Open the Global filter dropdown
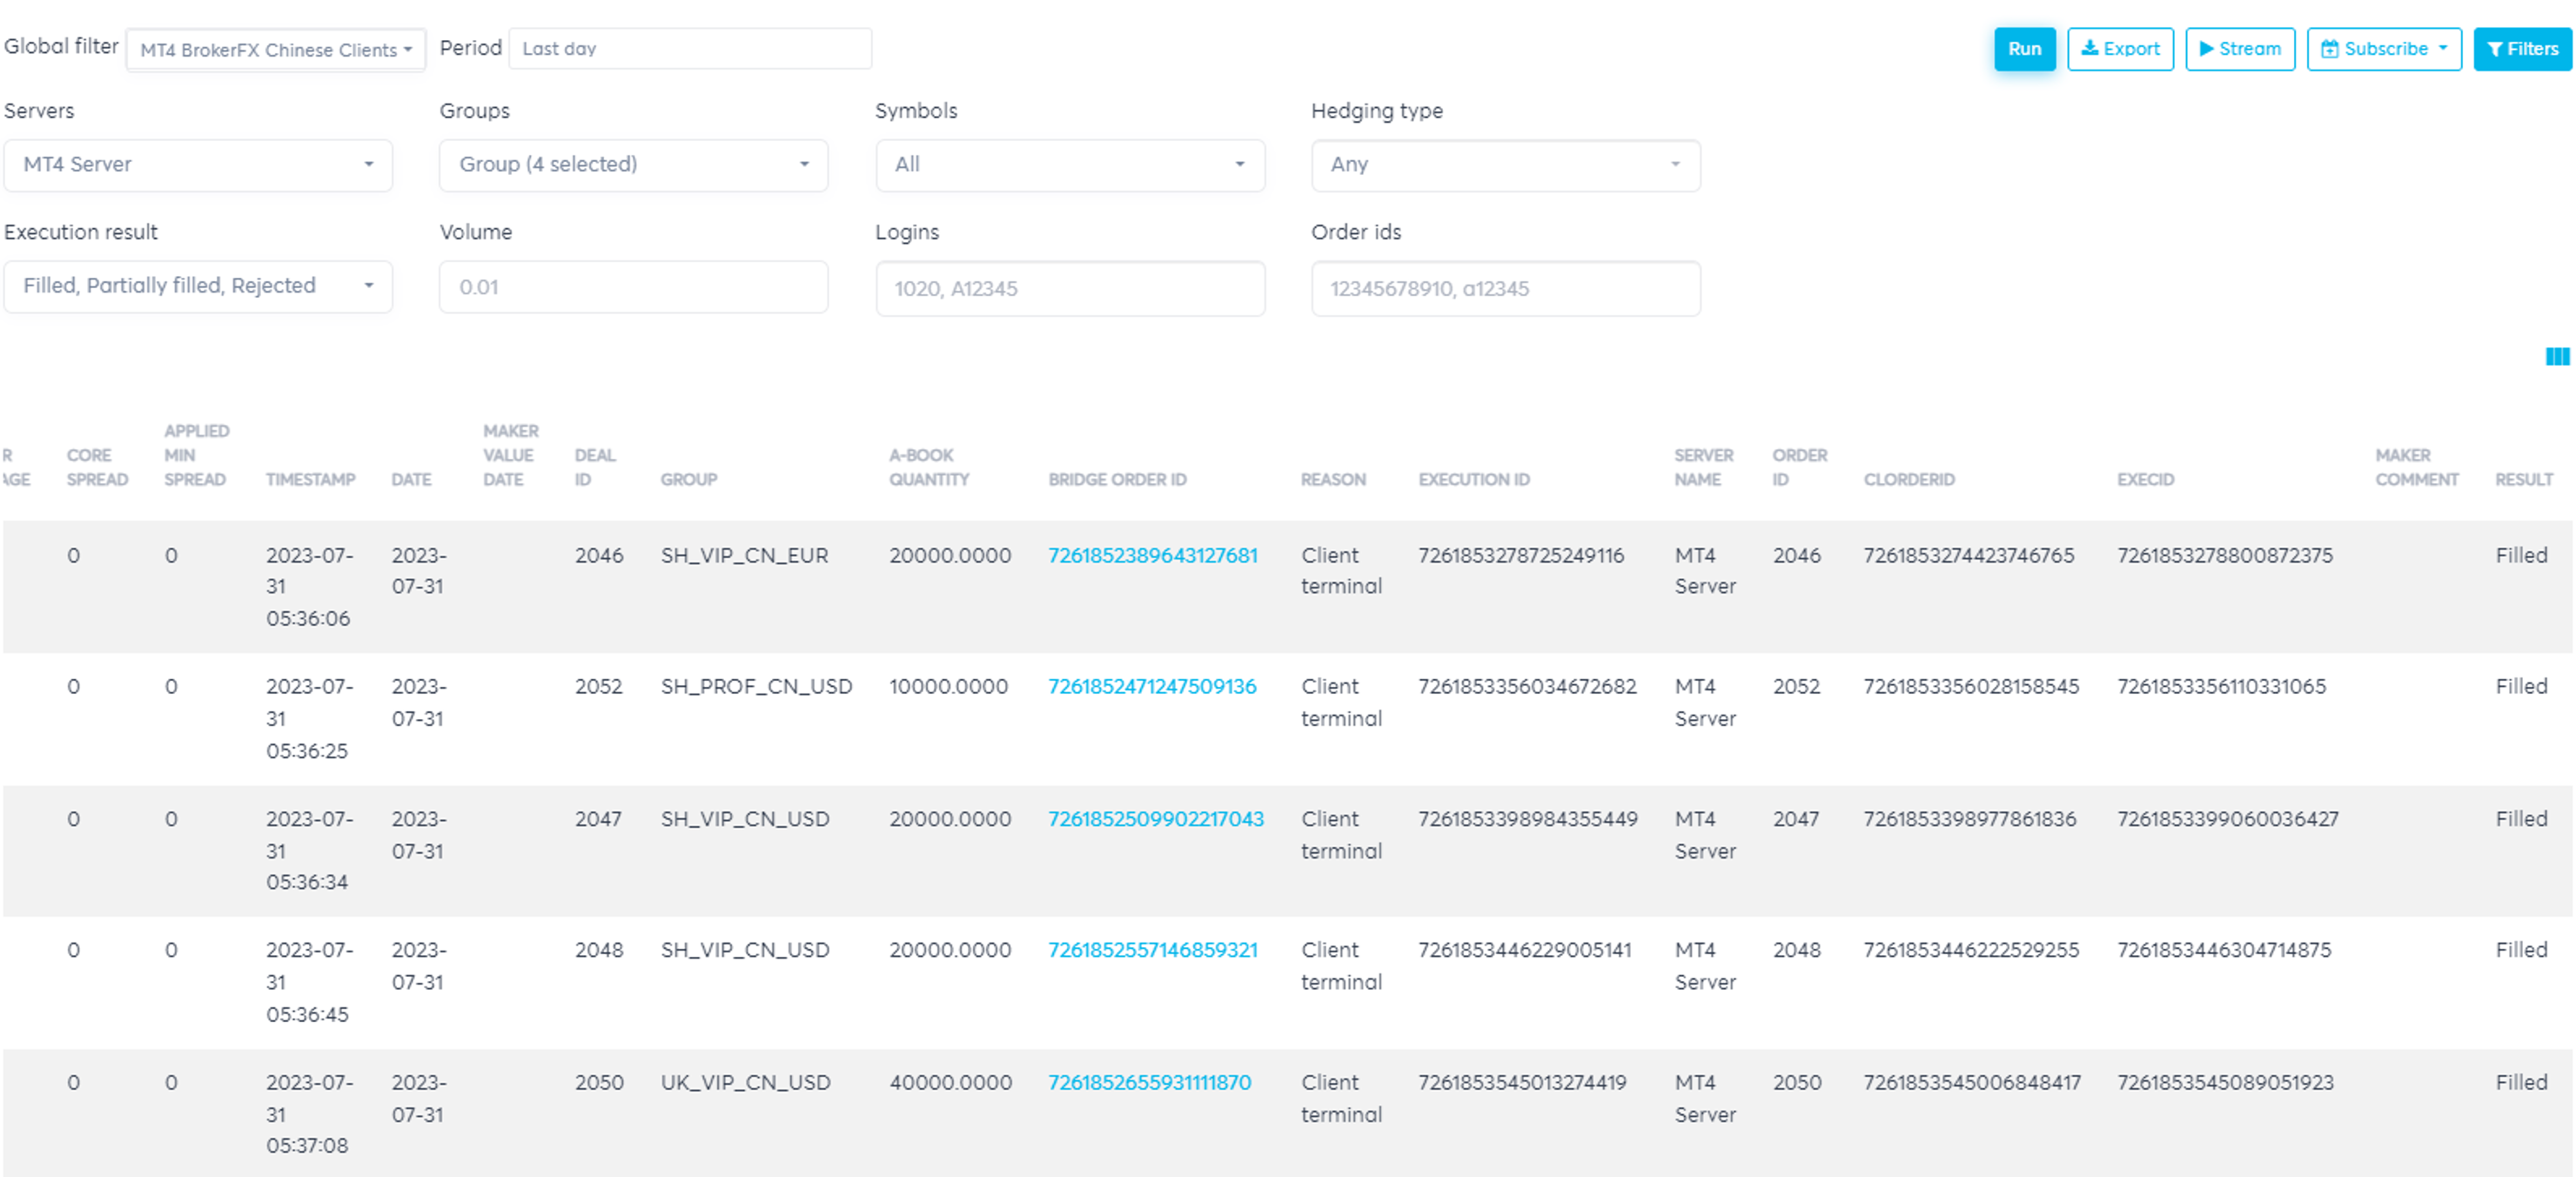 coord(276,50)
